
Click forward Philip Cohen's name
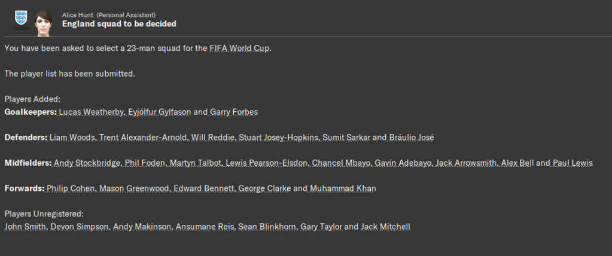point(68,188)
